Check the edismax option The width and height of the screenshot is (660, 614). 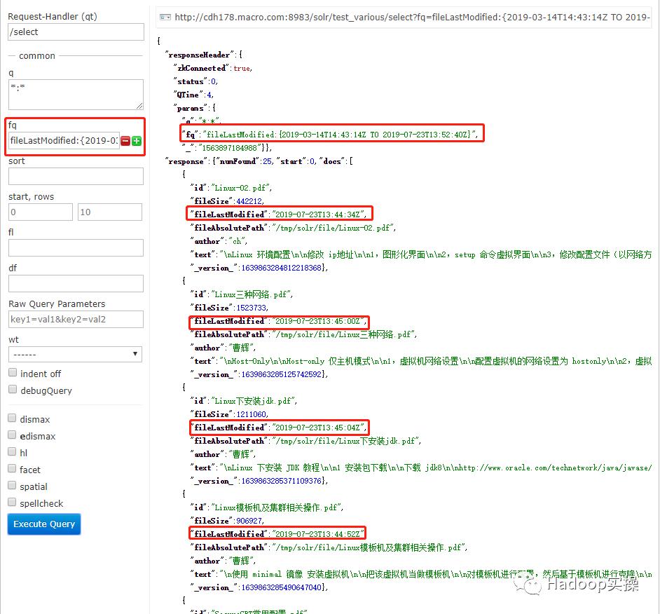pyautogui.click(x=13, y=435)
